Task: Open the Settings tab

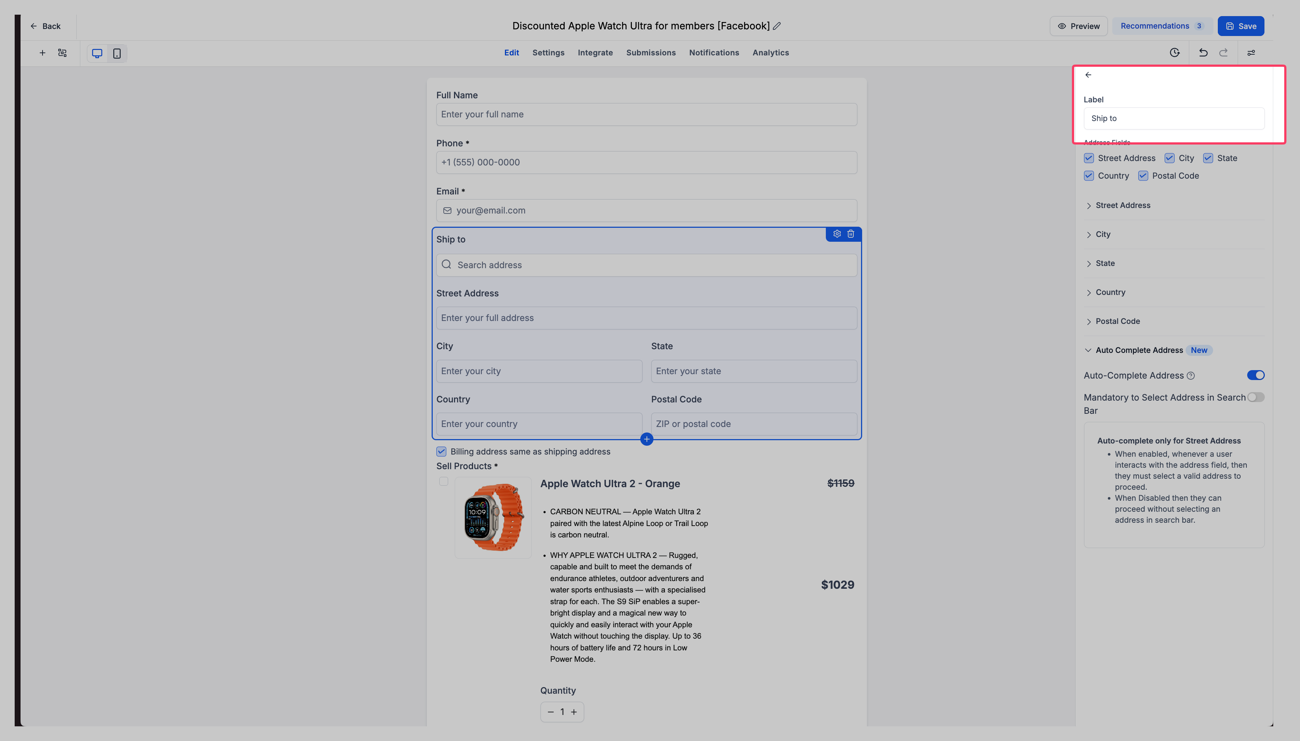Action: tap(548, 53)
